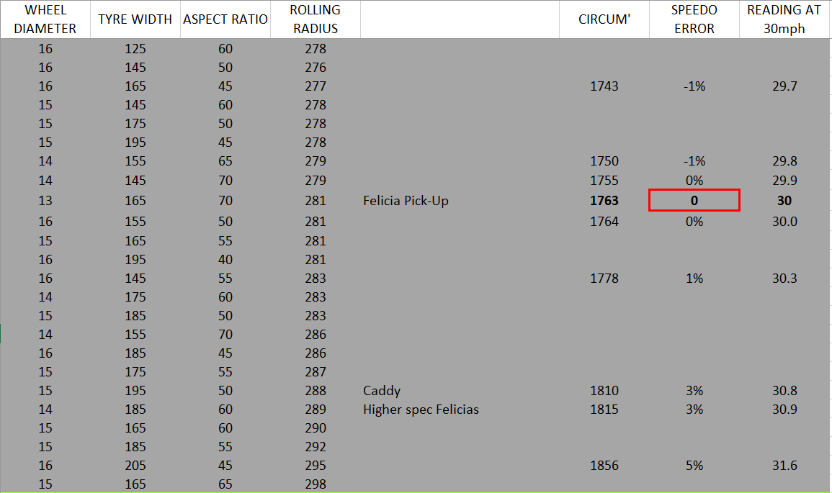Select the 5% speedo error cell

click(694, 466)
